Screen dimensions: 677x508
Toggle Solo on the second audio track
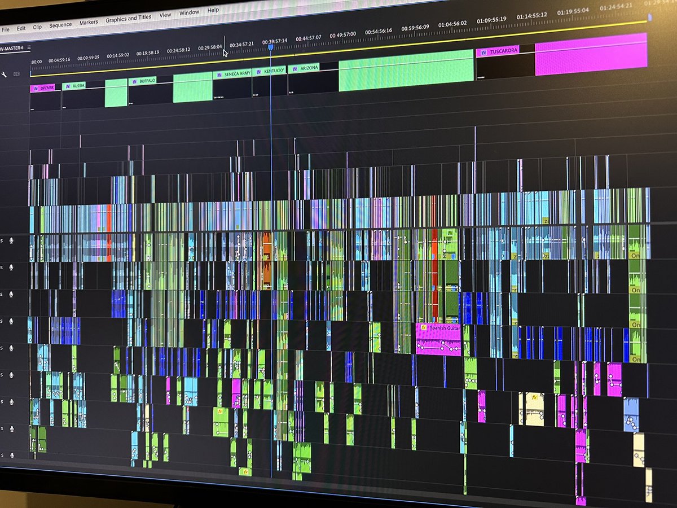(x=2, y=268)
